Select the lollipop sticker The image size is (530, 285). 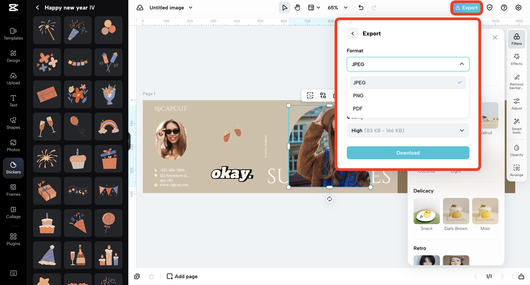coord(108,223)
